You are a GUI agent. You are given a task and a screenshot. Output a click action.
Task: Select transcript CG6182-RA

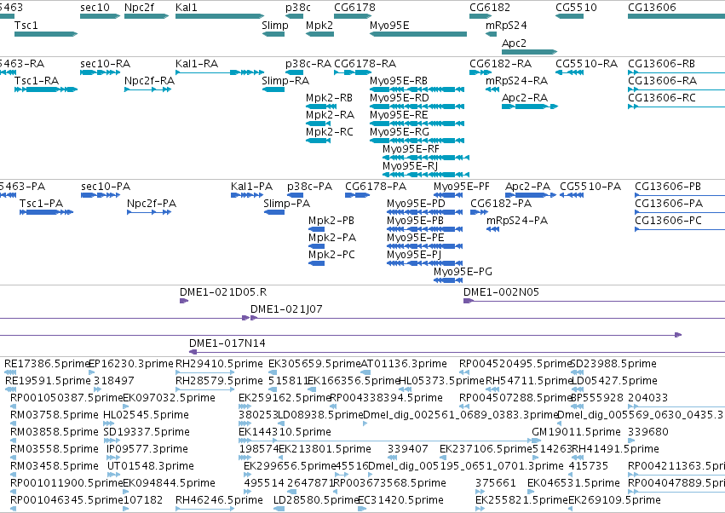480,72
